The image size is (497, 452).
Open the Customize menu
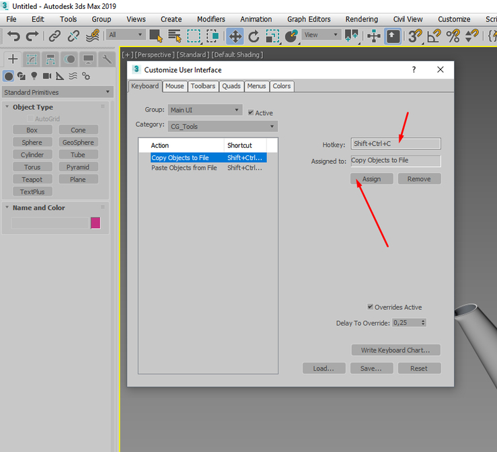click(454, 20)
